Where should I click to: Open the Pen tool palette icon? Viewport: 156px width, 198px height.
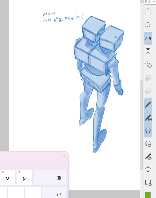coord(148,105)
